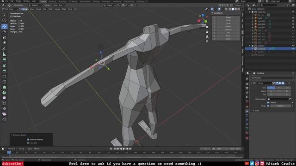This screenshot has width=296, height=166.
Task: Choose the Scale tool
Action: pos(4,37)
